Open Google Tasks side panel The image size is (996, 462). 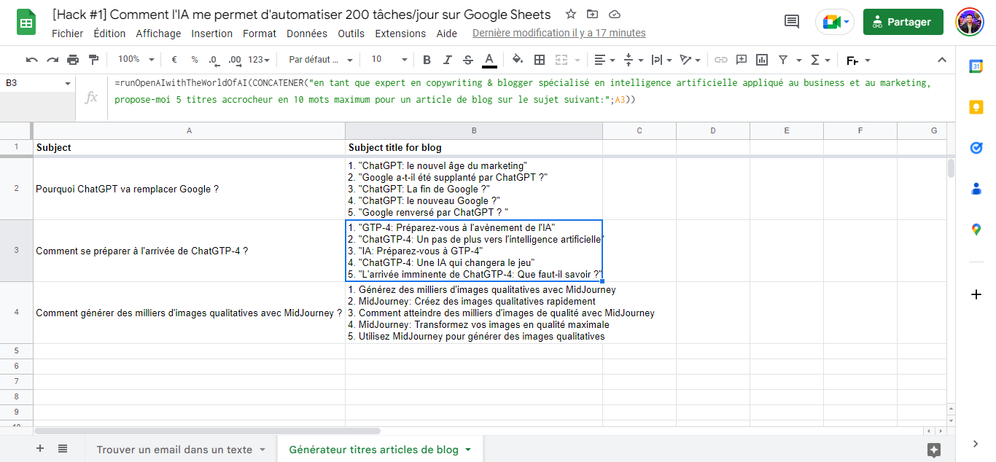[x=976, y=148]
